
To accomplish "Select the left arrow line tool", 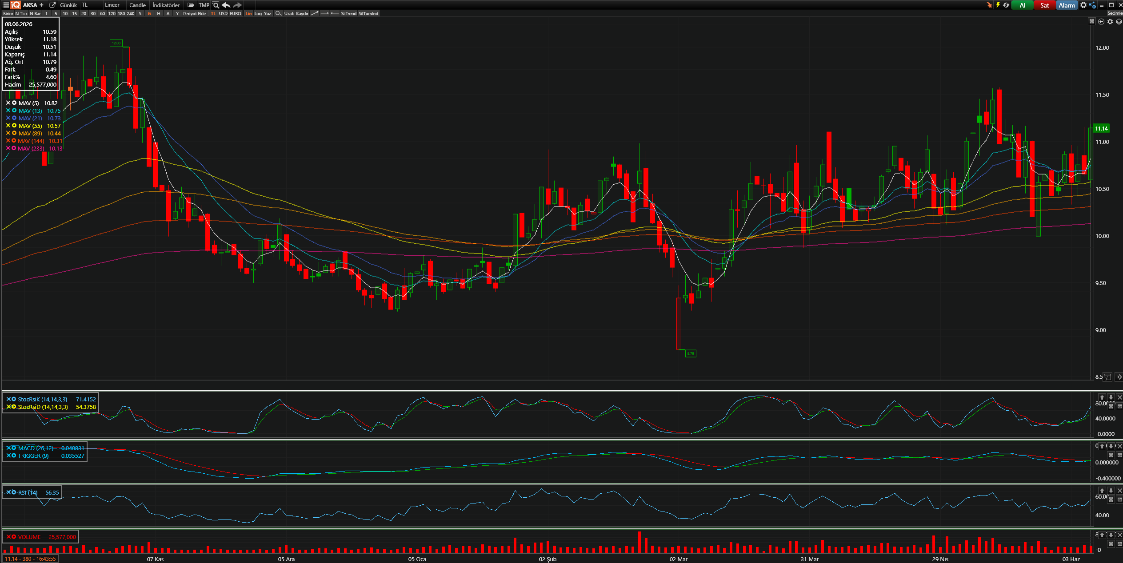I will 335,13.
